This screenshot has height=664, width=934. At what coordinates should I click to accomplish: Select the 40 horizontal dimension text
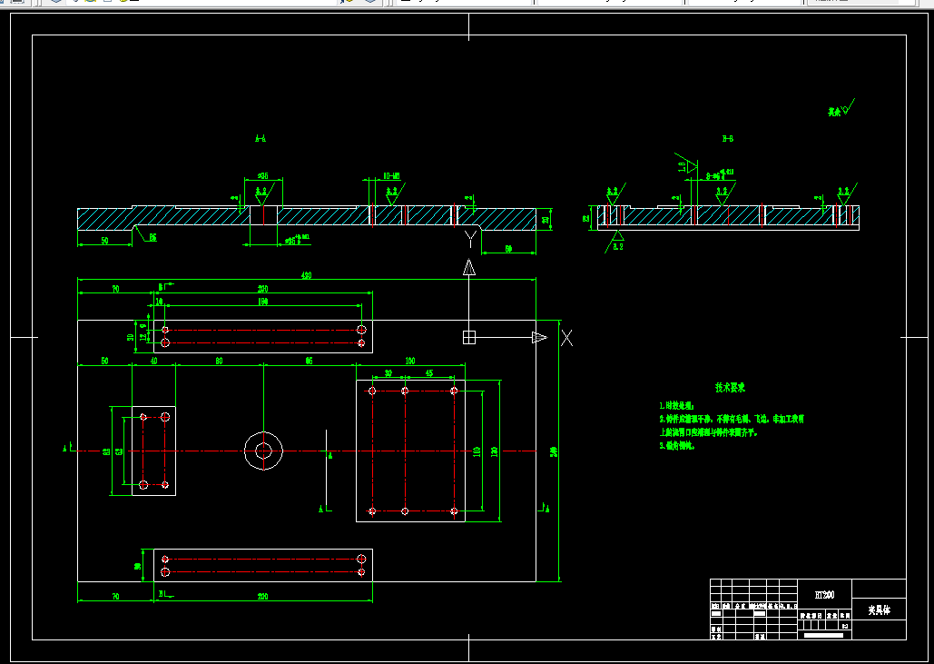pyautogui.click(x=153, y=362)
